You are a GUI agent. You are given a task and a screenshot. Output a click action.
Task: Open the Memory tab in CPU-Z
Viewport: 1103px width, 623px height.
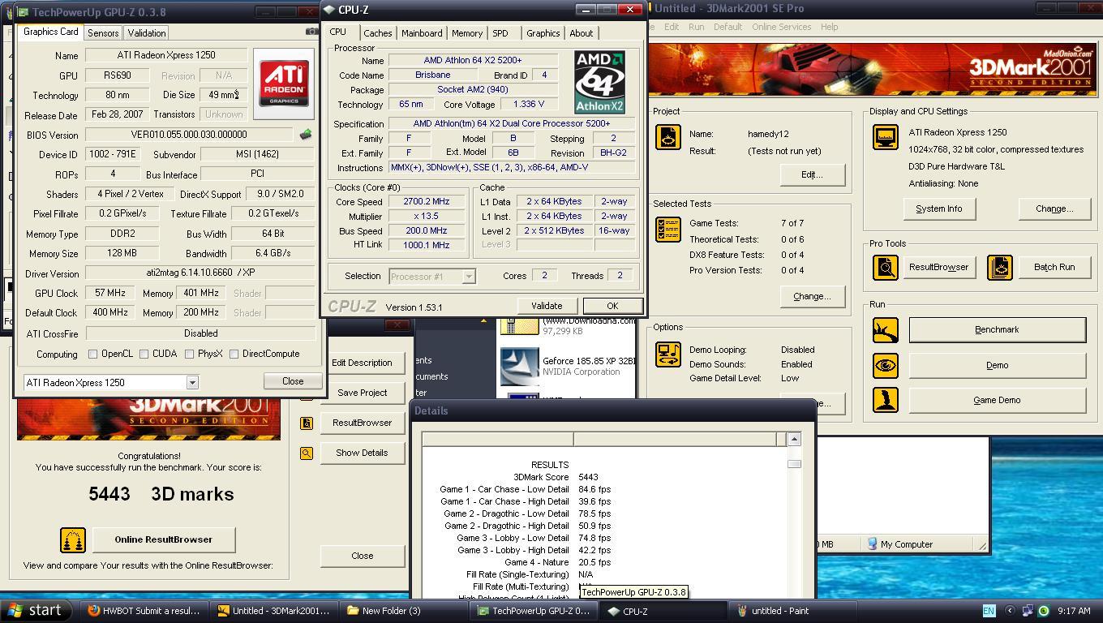466,33
